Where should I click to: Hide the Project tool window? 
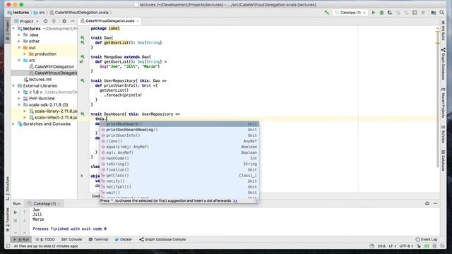(x=72, y=21)
